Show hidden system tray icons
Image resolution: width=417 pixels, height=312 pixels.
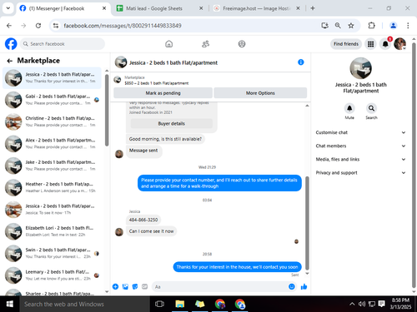(x=352, y=304)
